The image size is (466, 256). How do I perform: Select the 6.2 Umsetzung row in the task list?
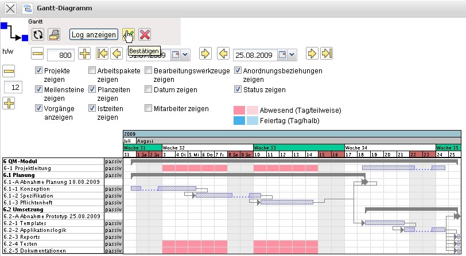click(53, 210)
